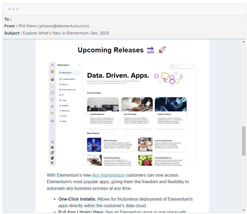The image size is (247, 214).
Task: Select the purple hexagon sidebar icon
Action: coord(52,93)
